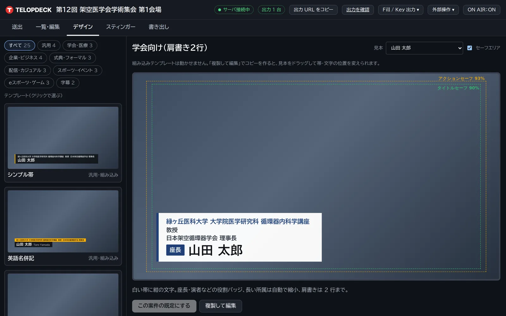Click the アクションセーフ 93% label
The width and height of the screenshot is (506, 316).
click(461, 78)
